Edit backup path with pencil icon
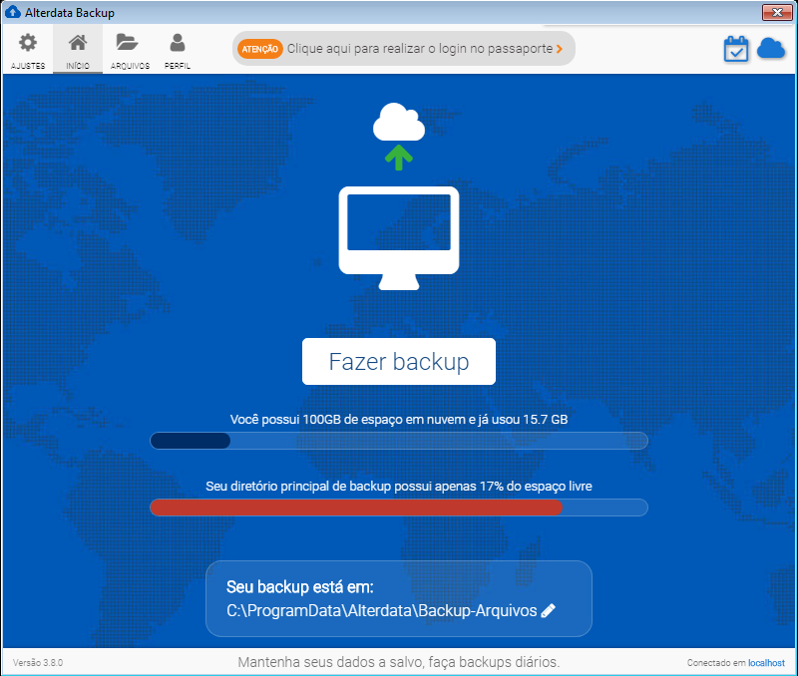Image resolution: width=798 pixels, height=676 pixels. (x=548, y=610)
